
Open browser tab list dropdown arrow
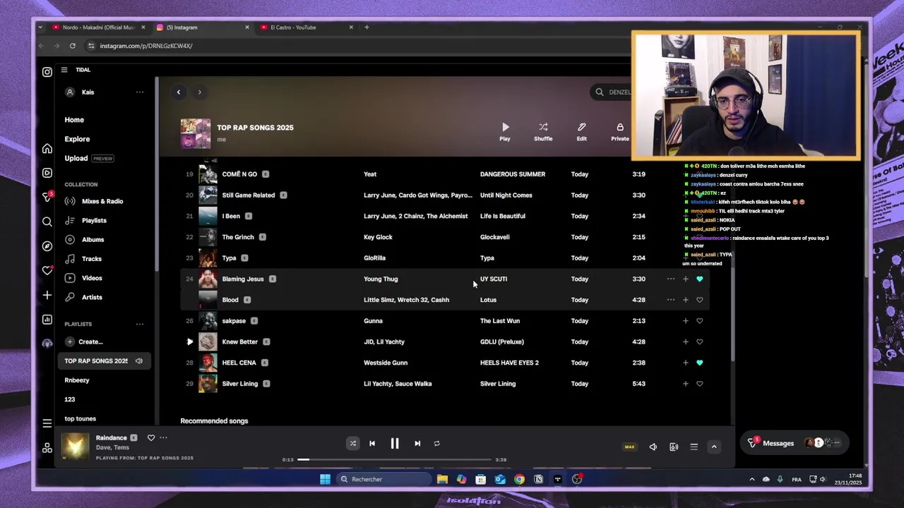click(40, 27)
